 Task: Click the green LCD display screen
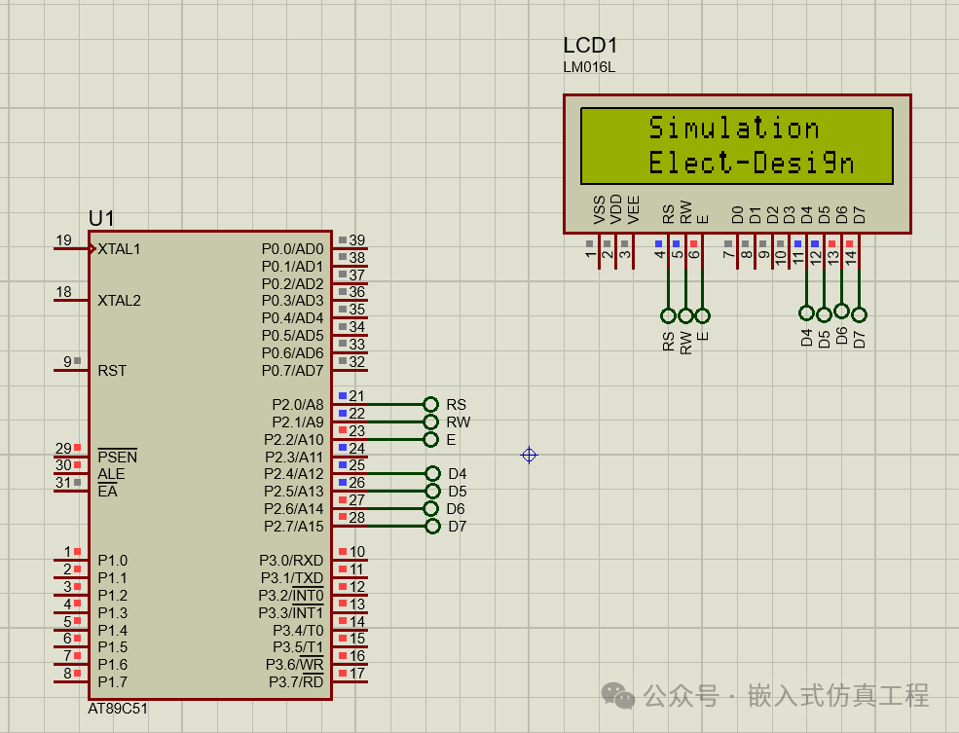pyautogui.click(x=737, y=146)
